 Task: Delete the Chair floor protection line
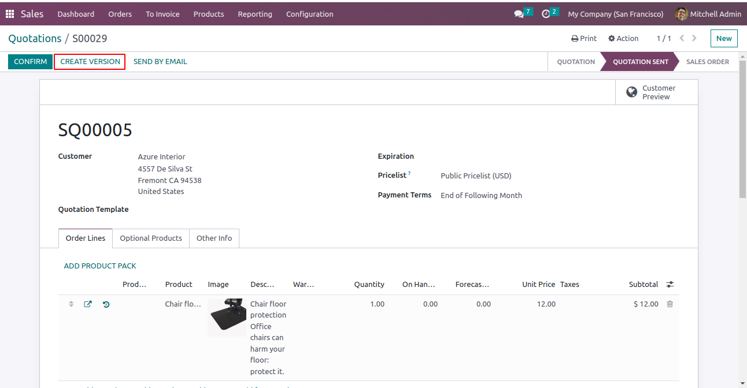(x=670, y=304)
